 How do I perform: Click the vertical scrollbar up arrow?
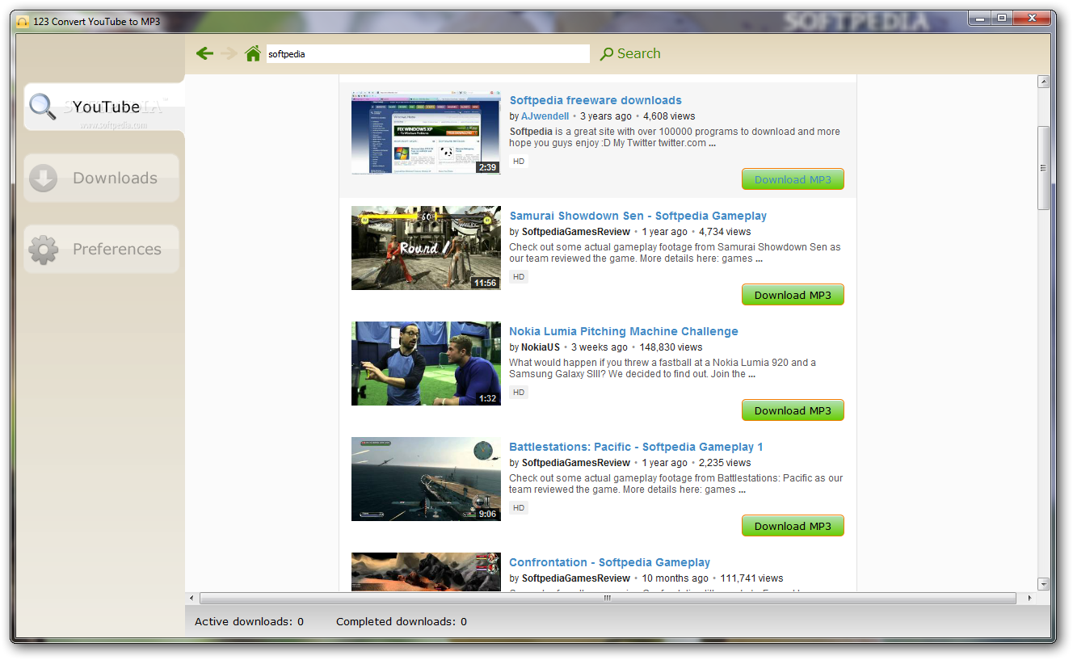[x=1043, y=82]
